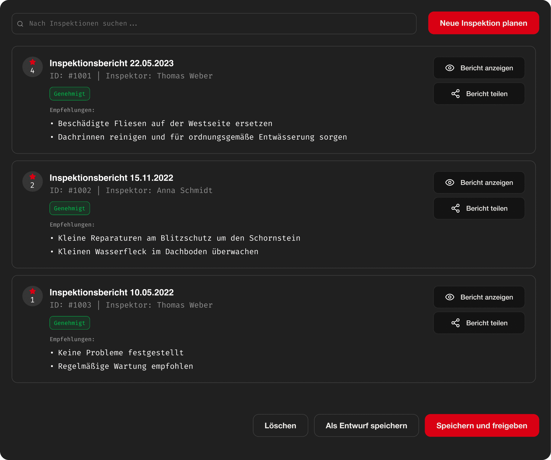Image resolution: width=551 pixels, height=460 pixels.
Task: Click eye icon on report 10.05.2022
Action: click(x=449, y=297)
